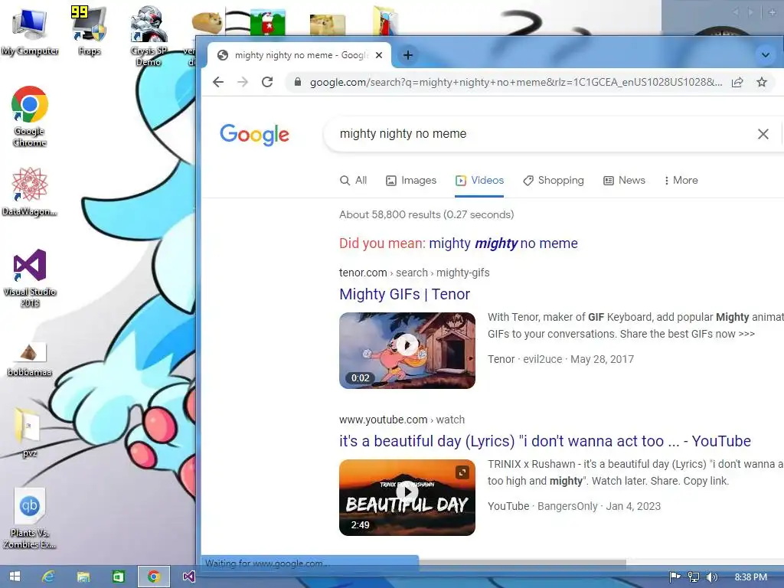Click the 8:38 PM taskbar clock
The height and width of the screenshot is (588, 784).
pos(751,577)
